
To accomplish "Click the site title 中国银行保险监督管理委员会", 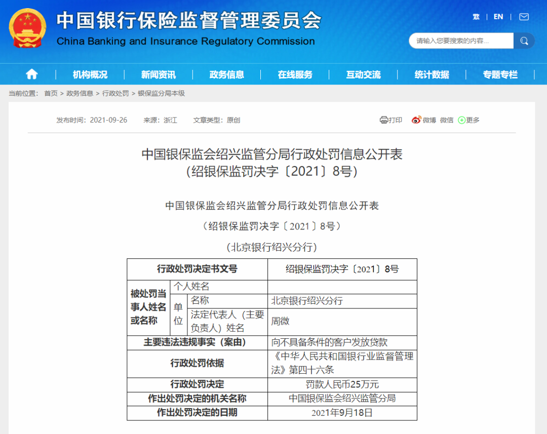I will (x=189, y=20).
